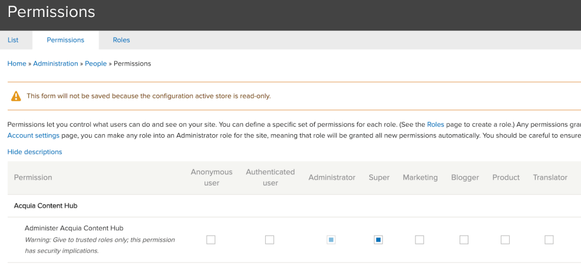Collapse descriptions with Hide descriptions link
This screenshot has width=581, height=265.
click(x=35, y=152)
